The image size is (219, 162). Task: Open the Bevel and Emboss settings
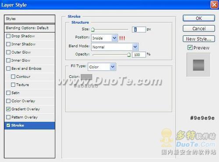[x=26, y=68]
